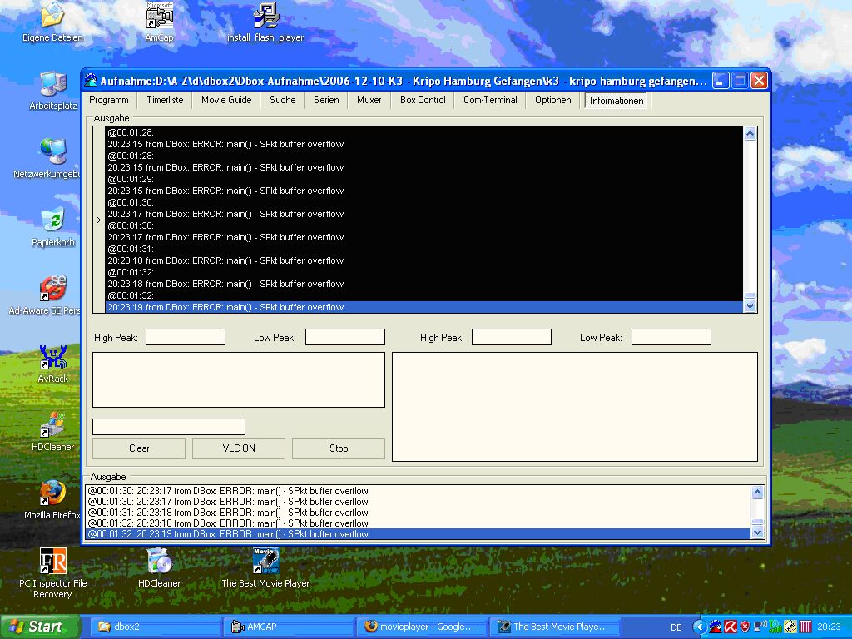Open Arbeitsplatz desktop icon
Screen dimensions: 852x639
click(x=52, y=85)
